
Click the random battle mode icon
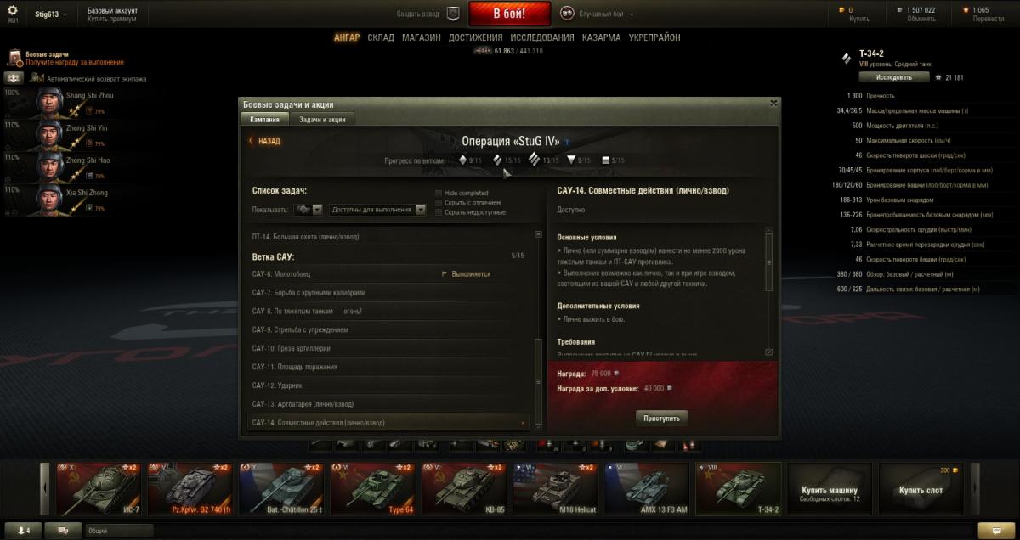[x=567, y=14]
